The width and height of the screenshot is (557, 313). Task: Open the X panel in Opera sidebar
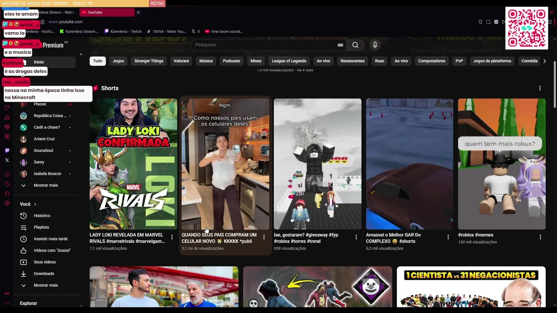point(7,160)
